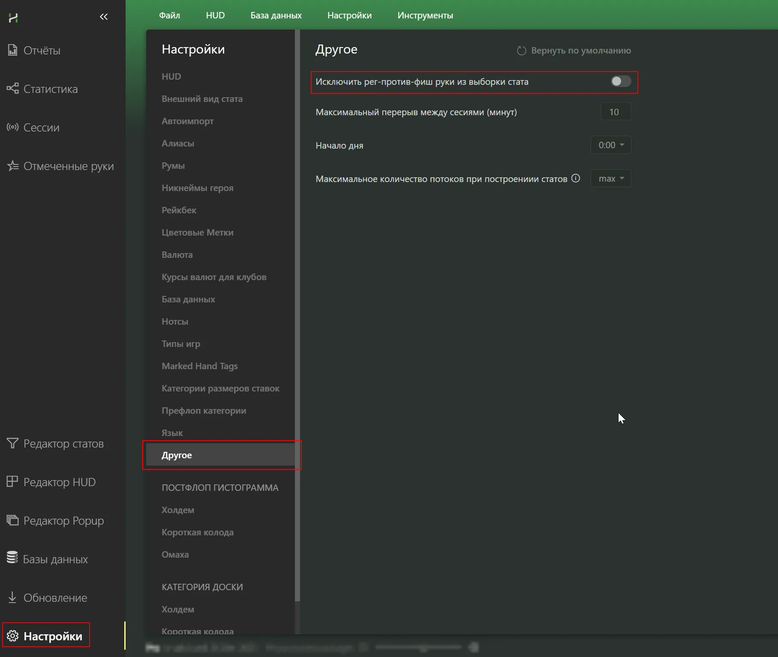Select Короткая колода under ПОСТФЛОП ГИСТОГРАММА
The image size is (778, 657).
click(198, 532)
